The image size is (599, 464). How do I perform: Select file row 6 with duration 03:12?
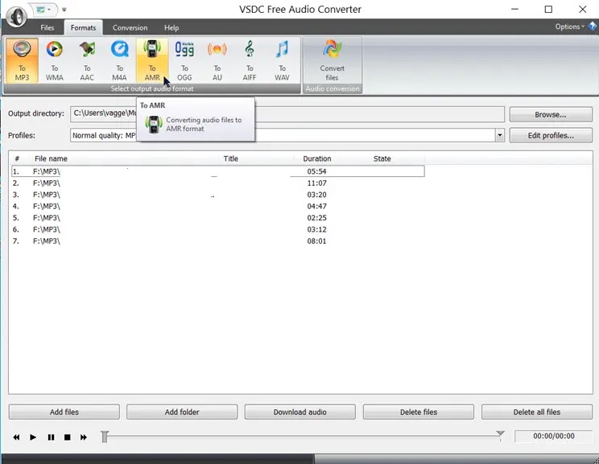tap(217, 229)
